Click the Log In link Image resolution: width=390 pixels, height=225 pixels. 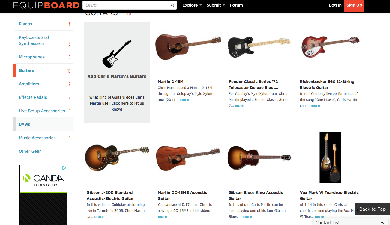[335, 5]
